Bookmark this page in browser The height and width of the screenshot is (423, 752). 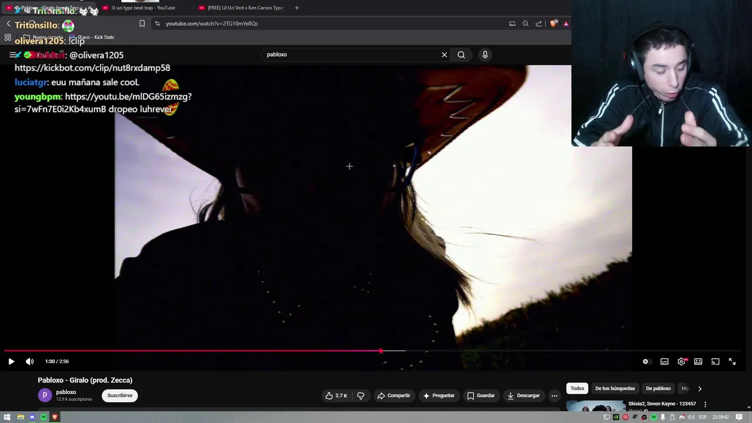142,23
